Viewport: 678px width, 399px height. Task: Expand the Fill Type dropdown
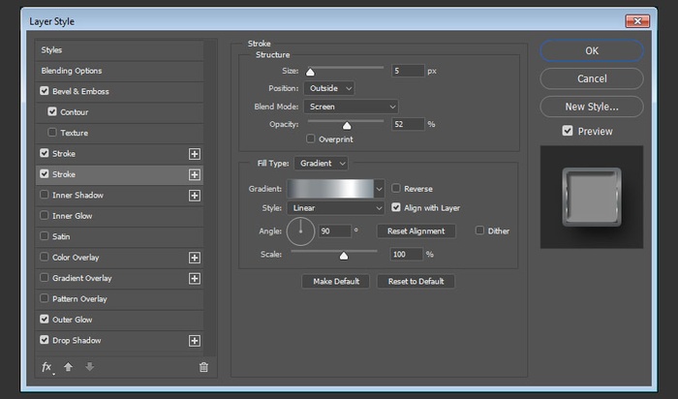point(323,164)
